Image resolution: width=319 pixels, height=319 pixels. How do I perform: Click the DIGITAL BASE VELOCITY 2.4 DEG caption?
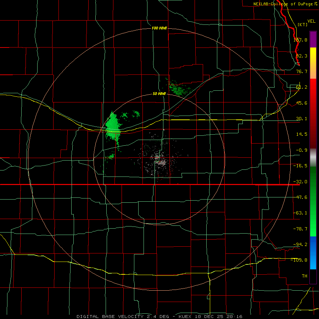coord(123,317)
